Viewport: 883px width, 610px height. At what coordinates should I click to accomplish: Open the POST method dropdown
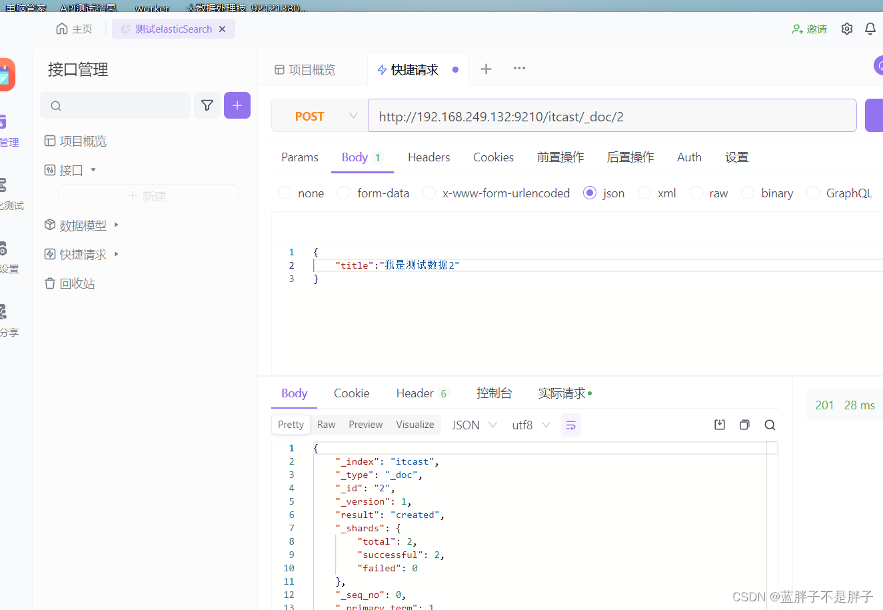click(x=320, y=116)
